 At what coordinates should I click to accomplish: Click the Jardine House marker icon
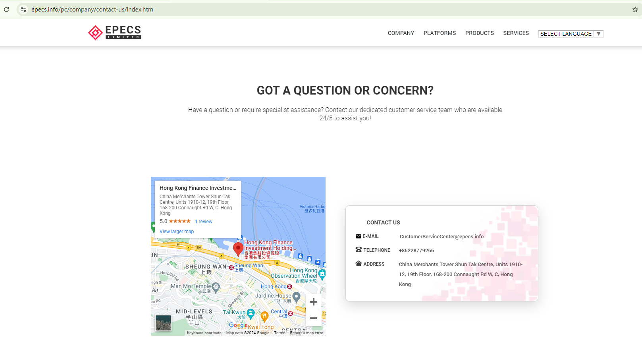point(296,296)
